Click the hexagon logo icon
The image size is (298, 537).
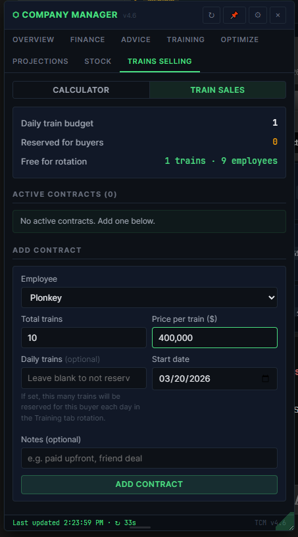click(x=16, y=14)
